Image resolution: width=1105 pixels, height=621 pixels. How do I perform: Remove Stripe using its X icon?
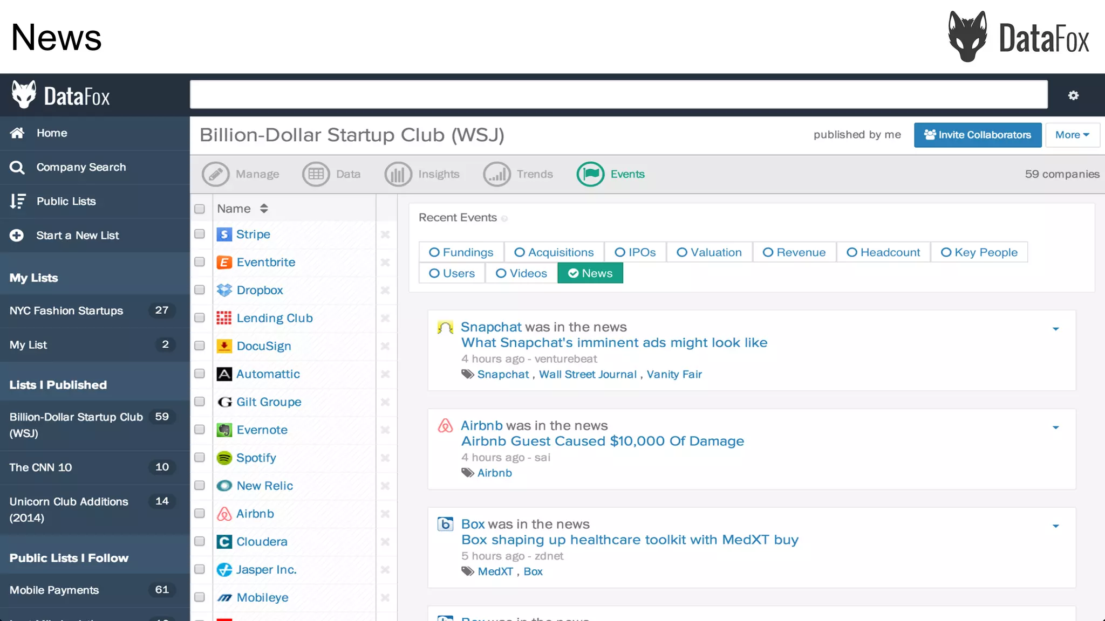click(385, 234)
